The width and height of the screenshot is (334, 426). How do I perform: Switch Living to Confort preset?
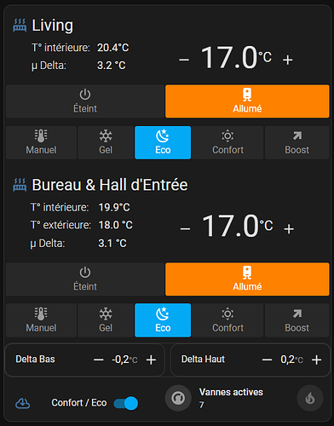click(227, 142)
